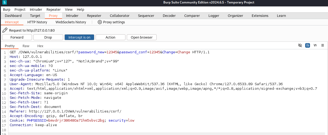Switch to the Logger tab

tap(214, 16)
